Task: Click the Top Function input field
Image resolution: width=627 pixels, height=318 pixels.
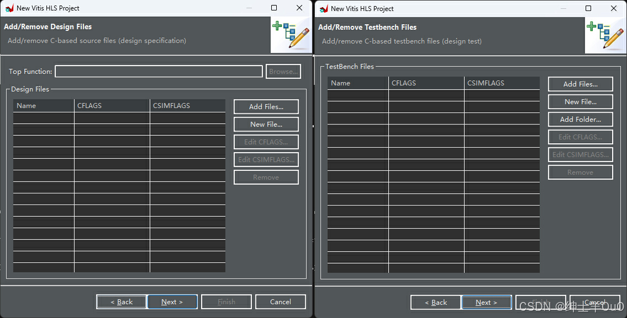Action: [x=159, y=72]
